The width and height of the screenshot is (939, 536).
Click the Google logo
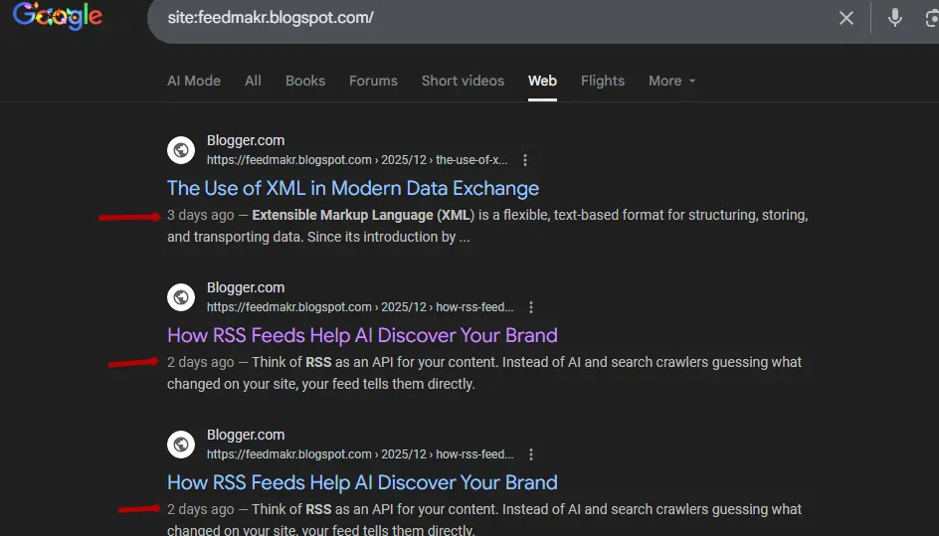(58, 16)
